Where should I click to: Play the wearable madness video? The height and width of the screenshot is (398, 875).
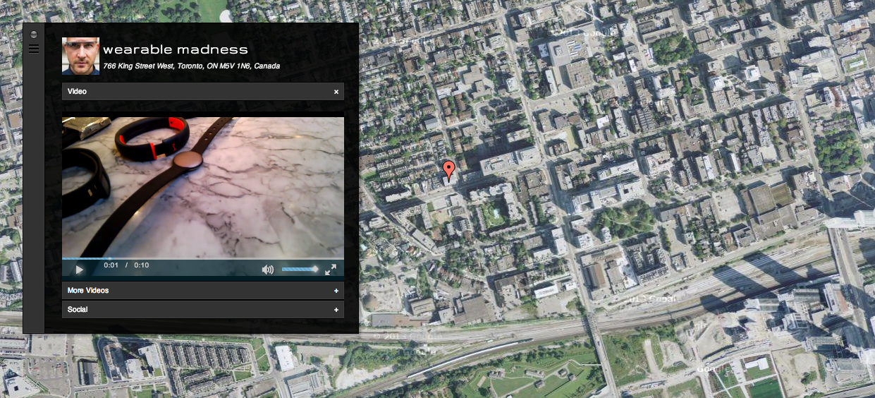click(80, 270)
